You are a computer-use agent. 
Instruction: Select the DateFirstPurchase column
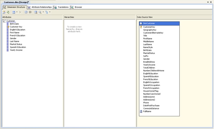151,106
